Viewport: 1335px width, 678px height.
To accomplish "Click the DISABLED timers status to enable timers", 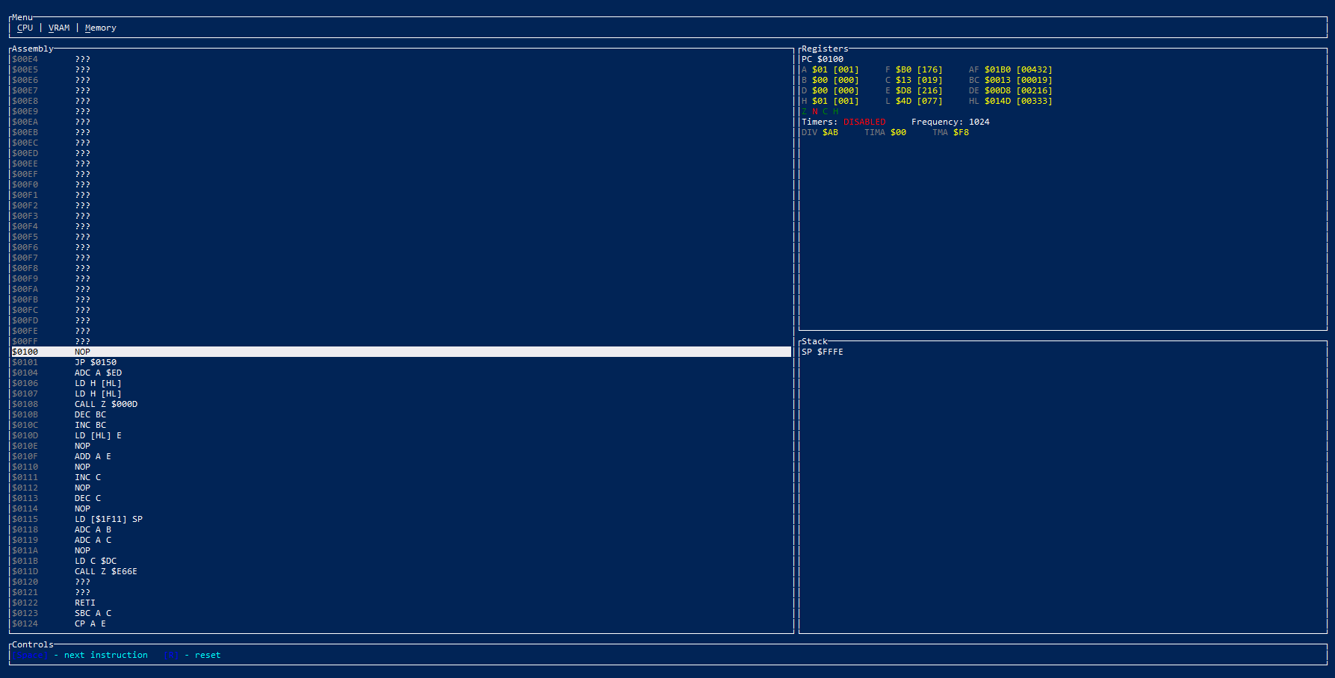I will coord(864,122).
